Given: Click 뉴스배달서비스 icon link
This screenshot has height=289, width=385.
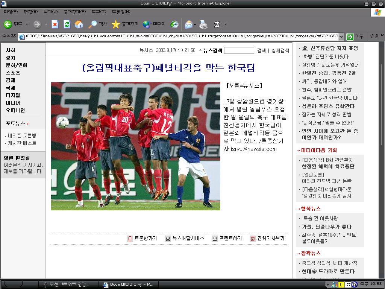Looking at the screenshot, I should click(185, 238).
